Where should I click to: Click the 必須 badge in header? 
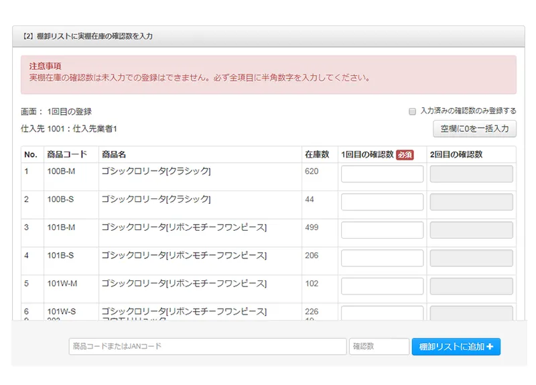(x=405, y=155)
